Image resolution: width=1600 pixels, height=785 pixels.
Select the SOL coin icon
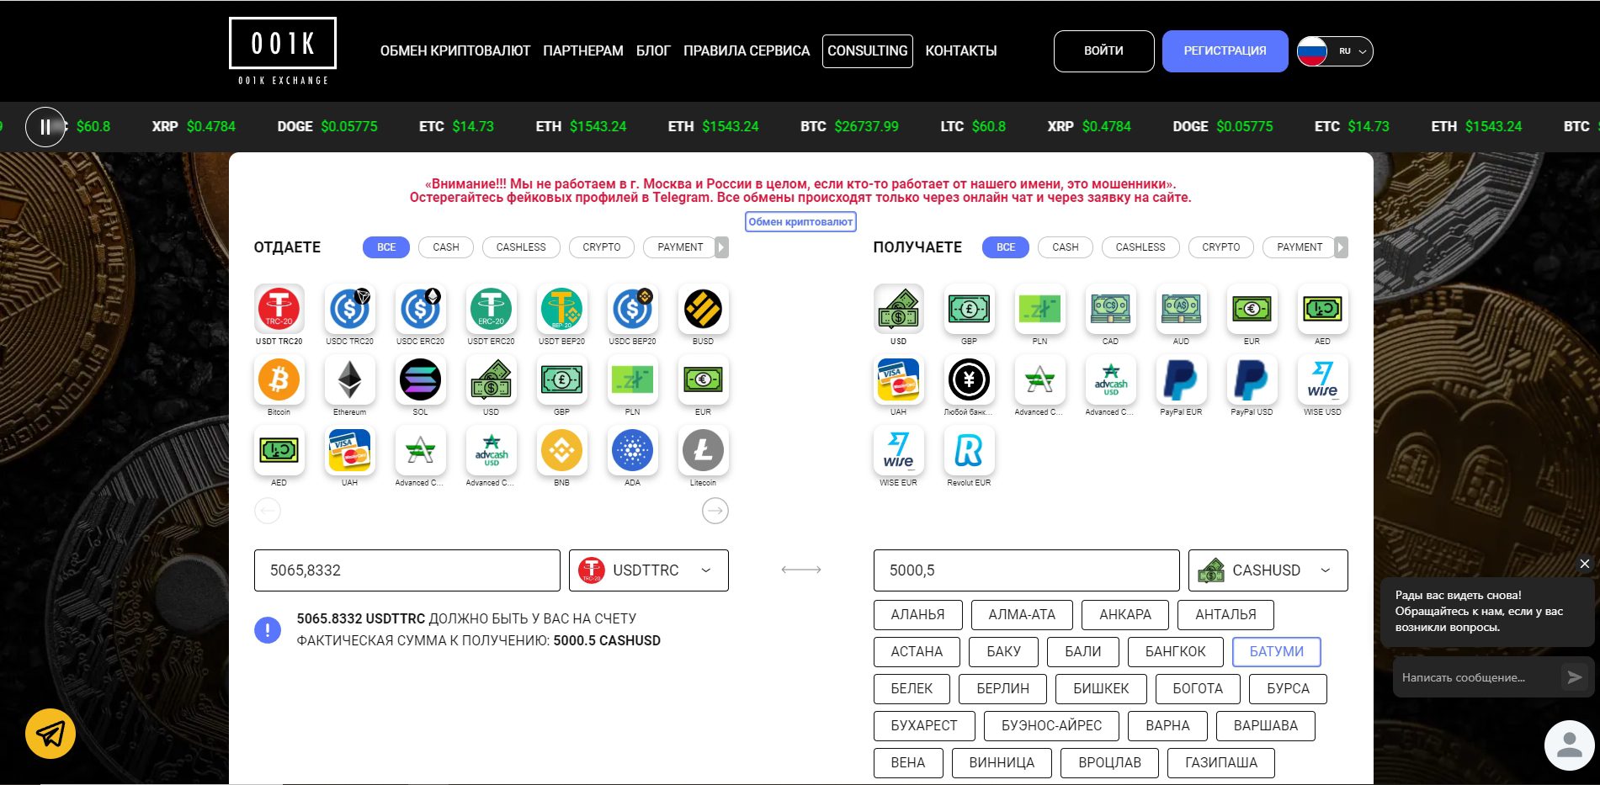tap(420, 379)
